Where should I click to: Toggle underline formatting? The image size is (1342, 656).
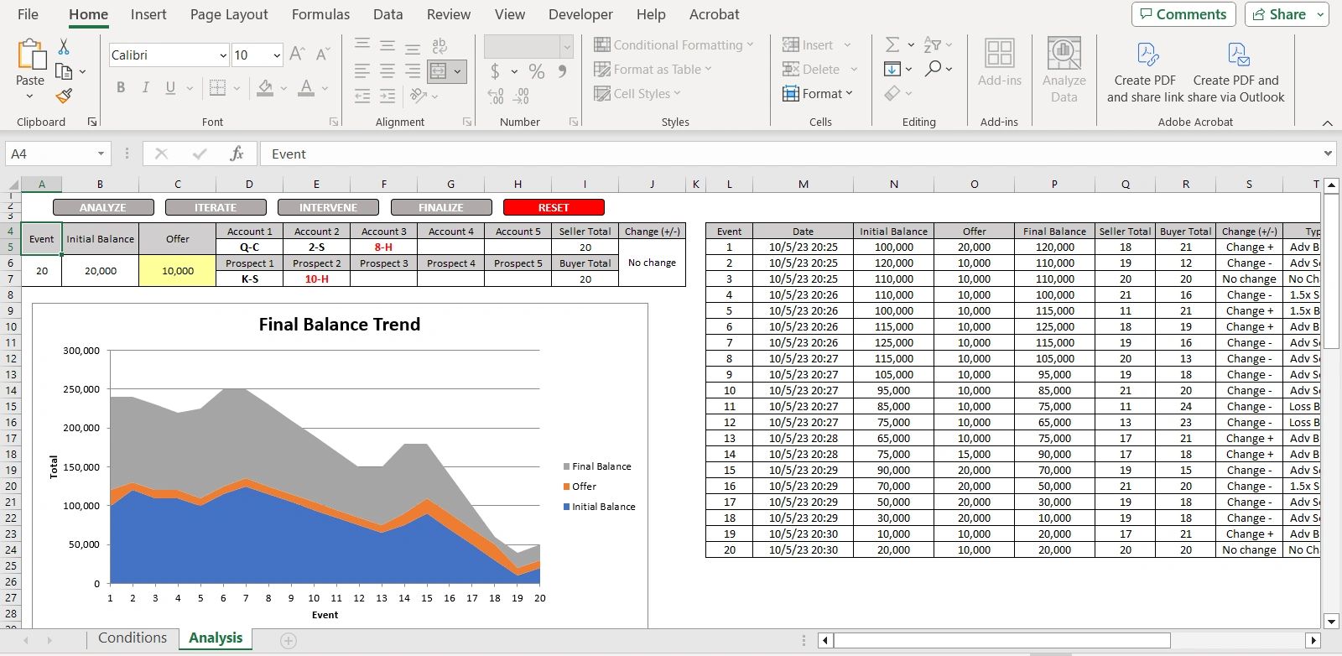pos(170,87)
